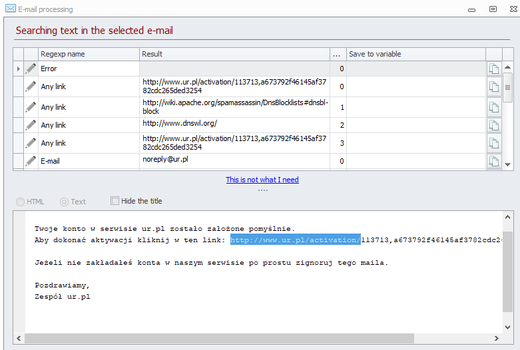Click the Save to variable column header
This screenshot has height=350, width=520.
(416, 54)
